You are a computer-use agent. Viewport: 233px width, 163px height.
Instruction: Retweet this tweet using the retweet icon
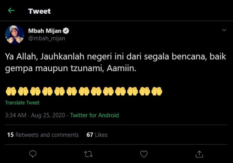(x=88, y=154)
